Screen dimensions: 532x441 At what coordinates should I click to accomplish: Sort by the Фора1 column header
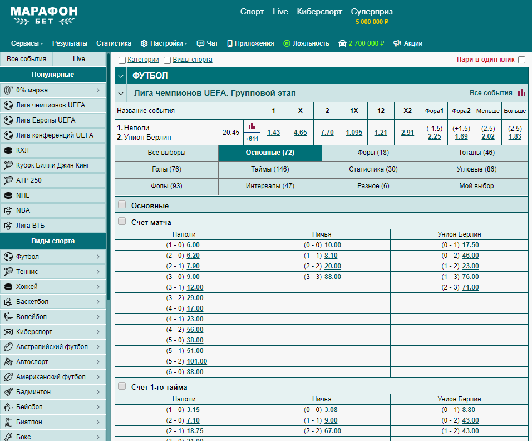(434, 111)
